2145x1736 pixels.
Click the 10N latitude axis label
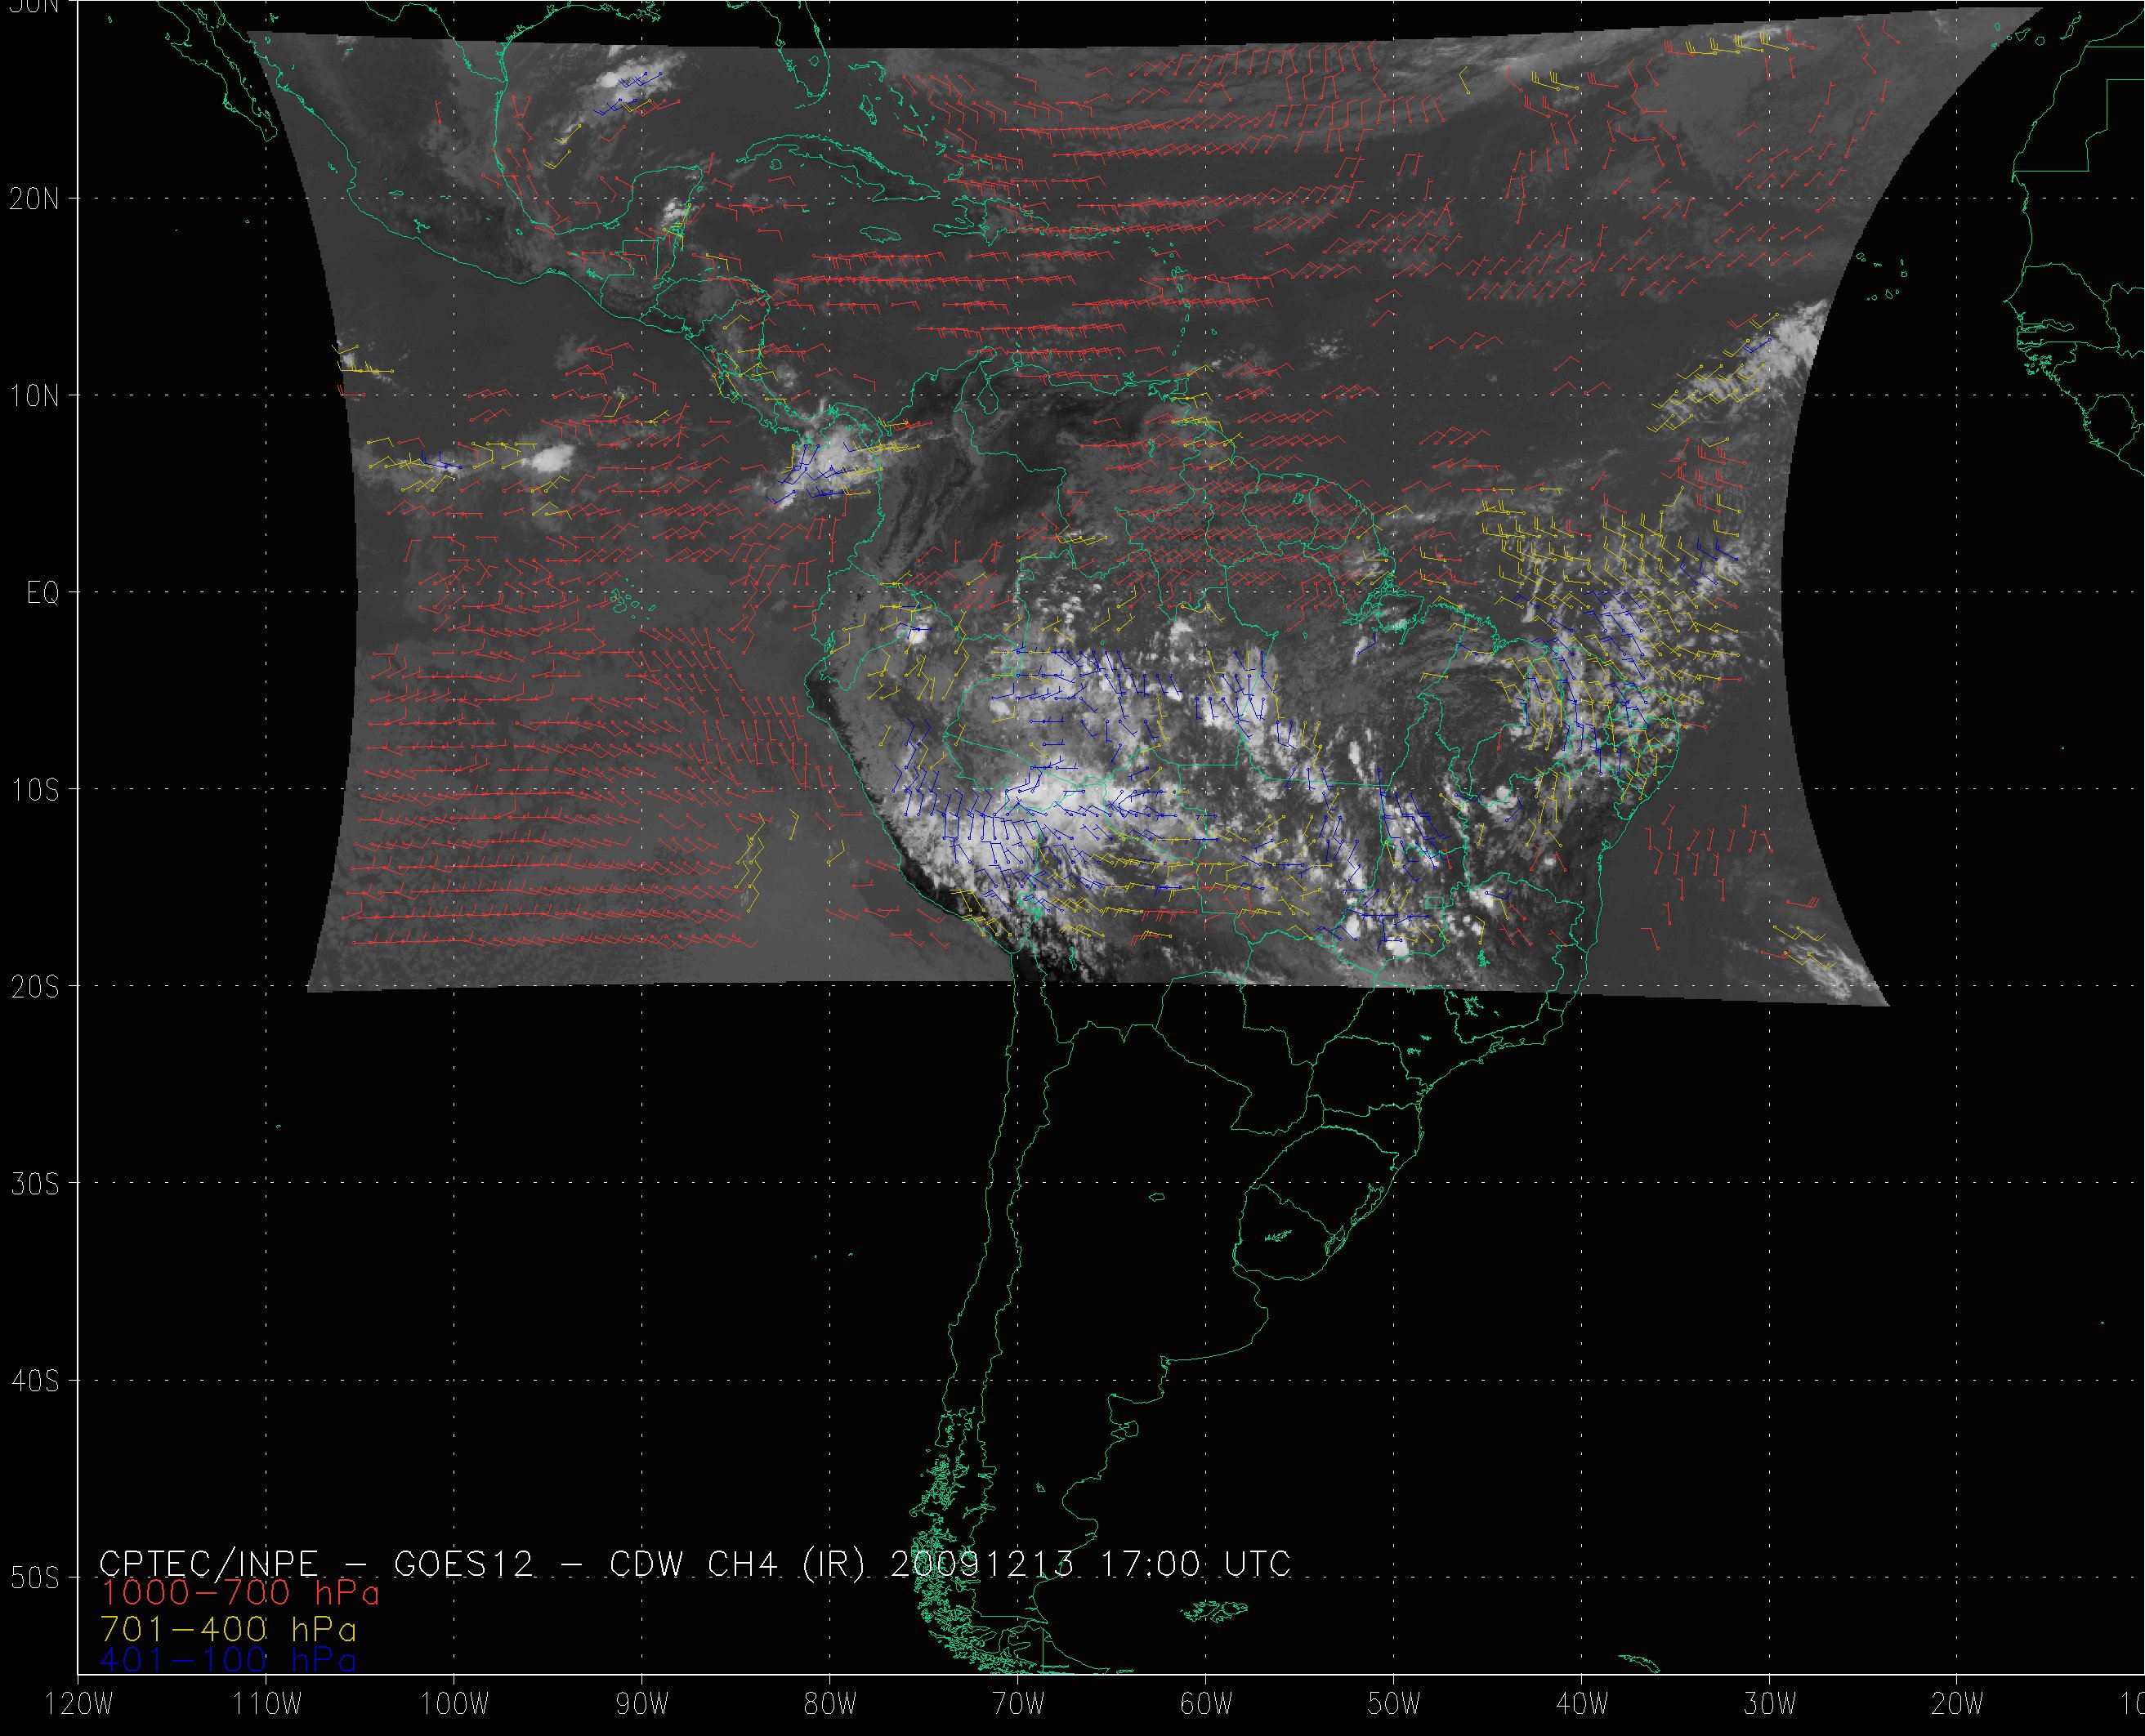(x=35, y=396)
